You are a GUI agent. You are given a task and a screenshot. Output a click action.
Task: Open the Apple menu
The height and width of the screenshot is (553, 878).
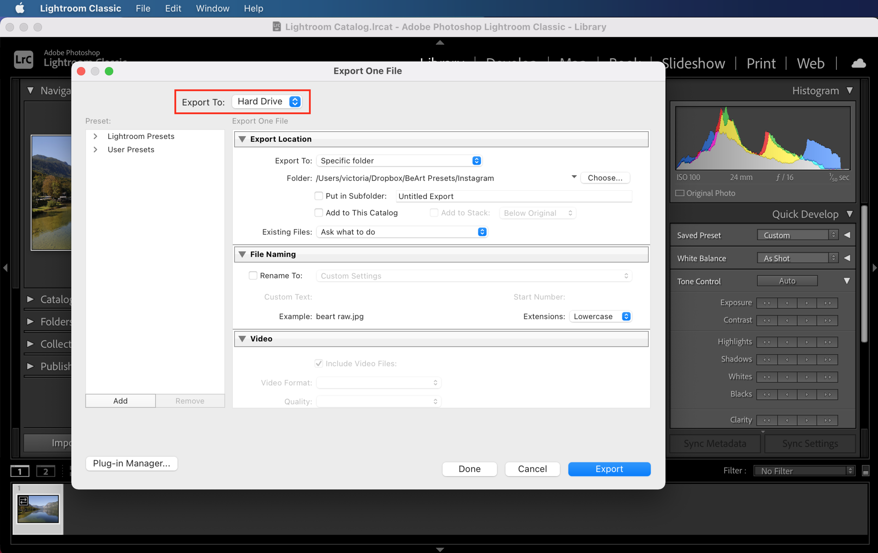click(x=20, y=8)
